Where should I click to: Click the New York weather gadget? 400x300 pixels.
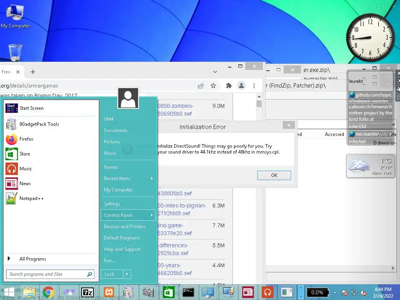click(x=371, y=166)
